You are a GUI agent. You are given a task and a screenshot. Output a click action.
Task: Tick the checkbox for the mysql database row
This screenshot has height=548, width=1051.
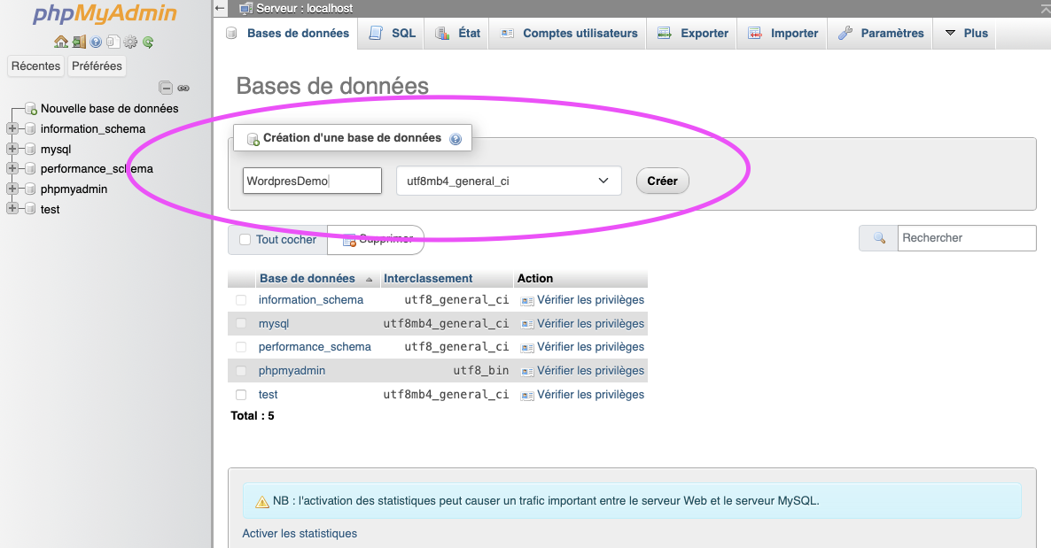pyautogui.click(x=241, y=324)
